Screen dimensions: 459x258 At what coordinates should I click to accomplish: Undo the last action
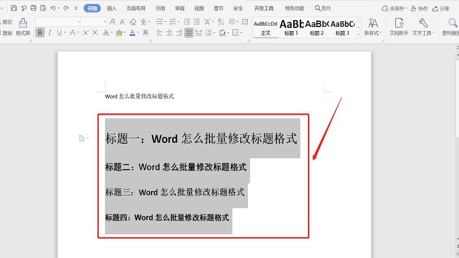point(53,9)
